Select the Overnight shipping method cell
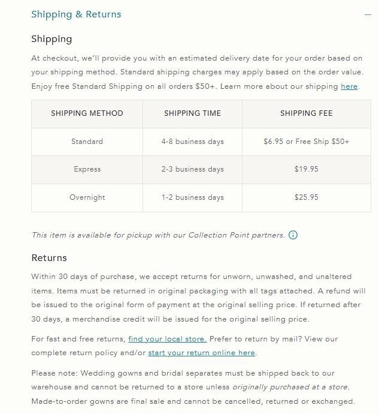The image size is (379, 414). 87,197
